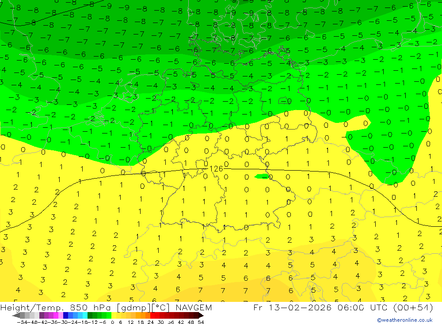Click the NAVGEM model name label

(x=194, y=307)
